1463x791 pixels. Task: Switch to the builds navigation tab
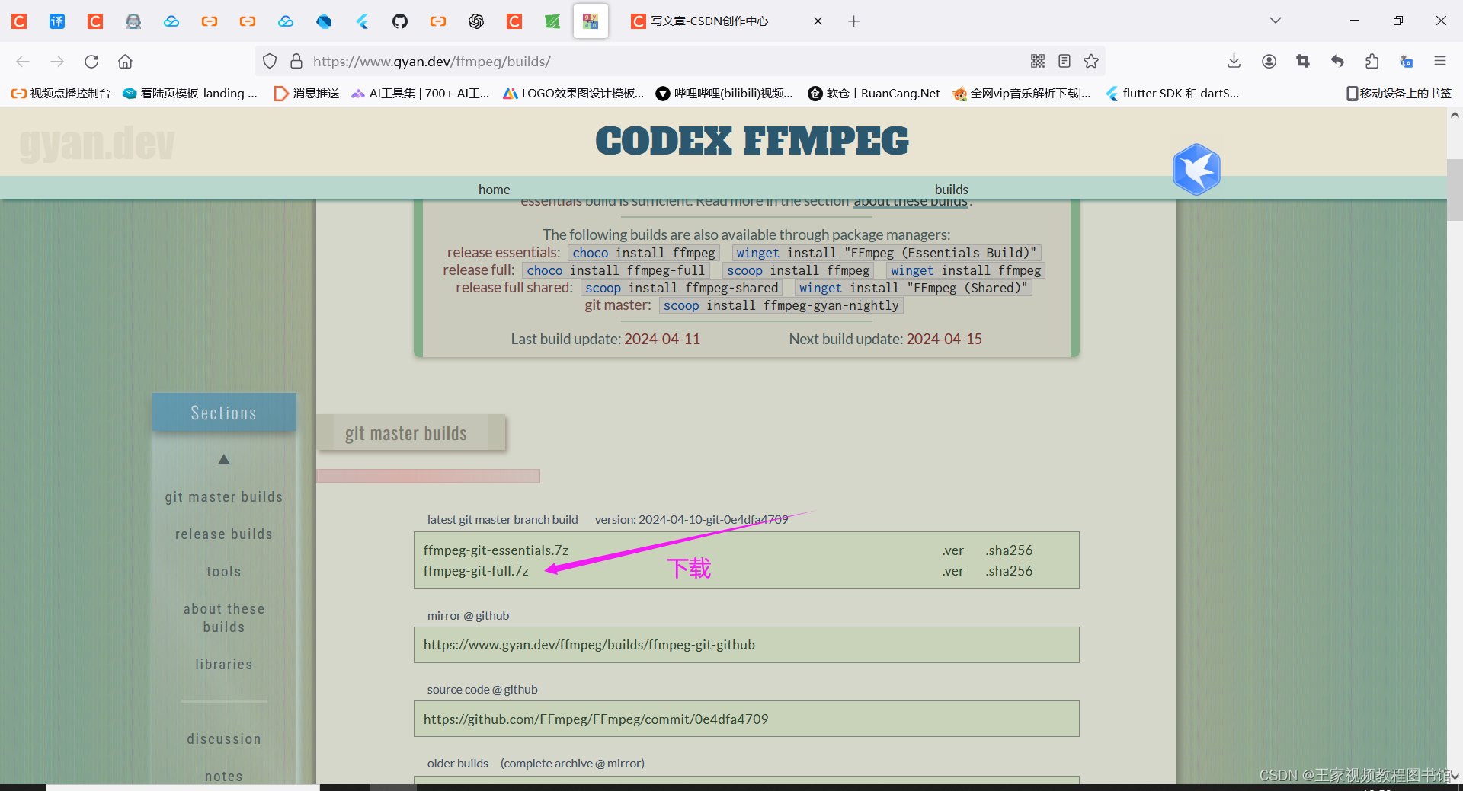click(x=951, y=189)
